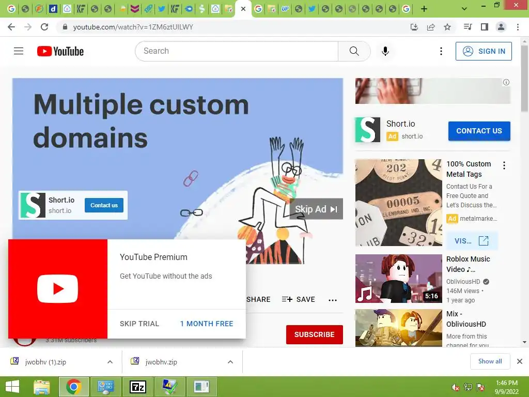
Task: Open Chrome three-dot customize menu
Action: pos(518,27)
